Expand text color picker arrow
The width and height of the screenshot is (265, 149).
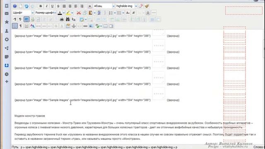point(64,13)
